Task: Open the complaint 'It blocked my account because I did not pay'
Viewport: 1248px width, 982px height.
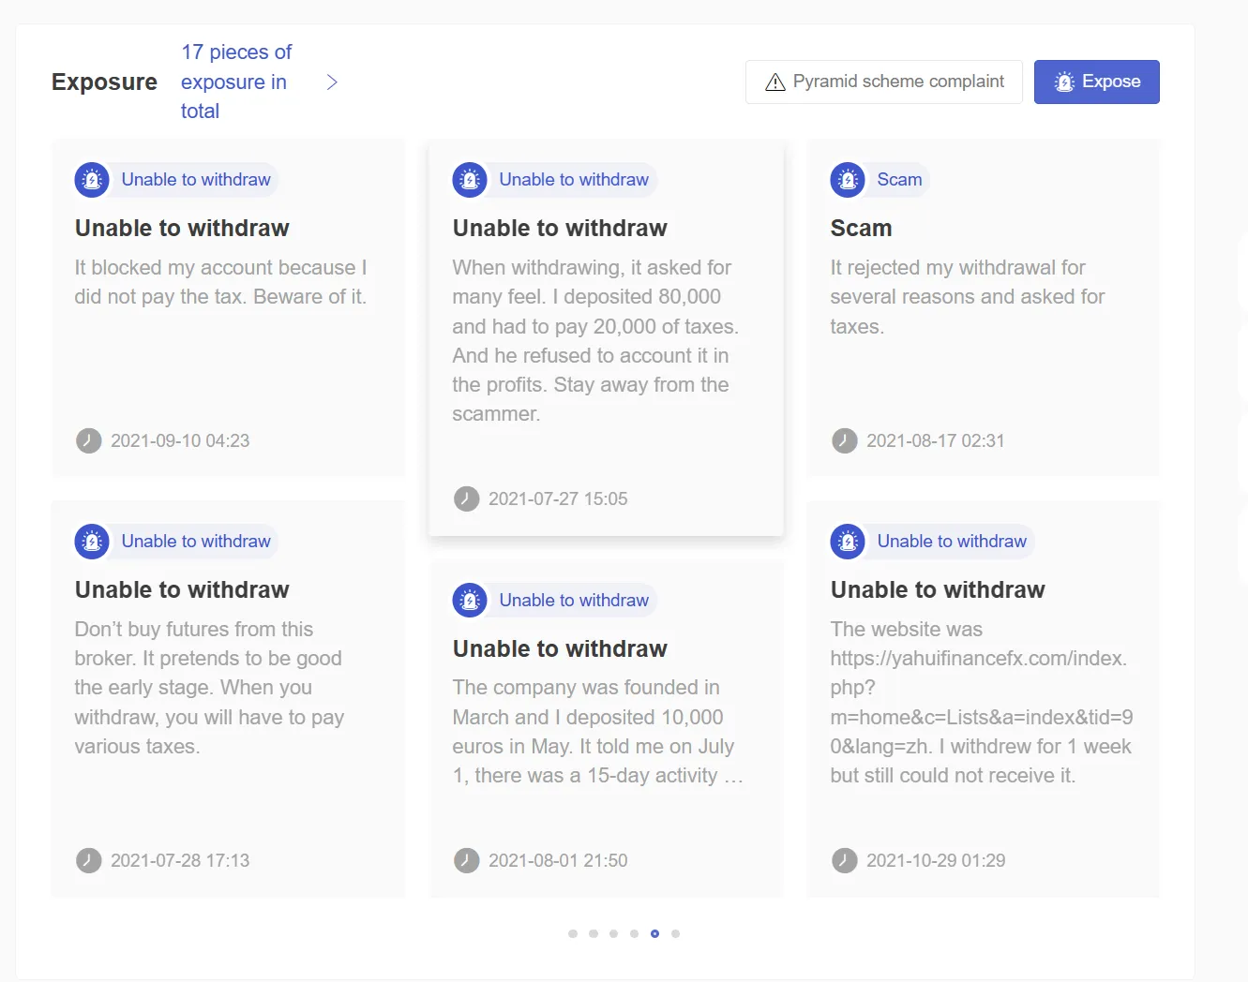Action: [x=221, y=282]
